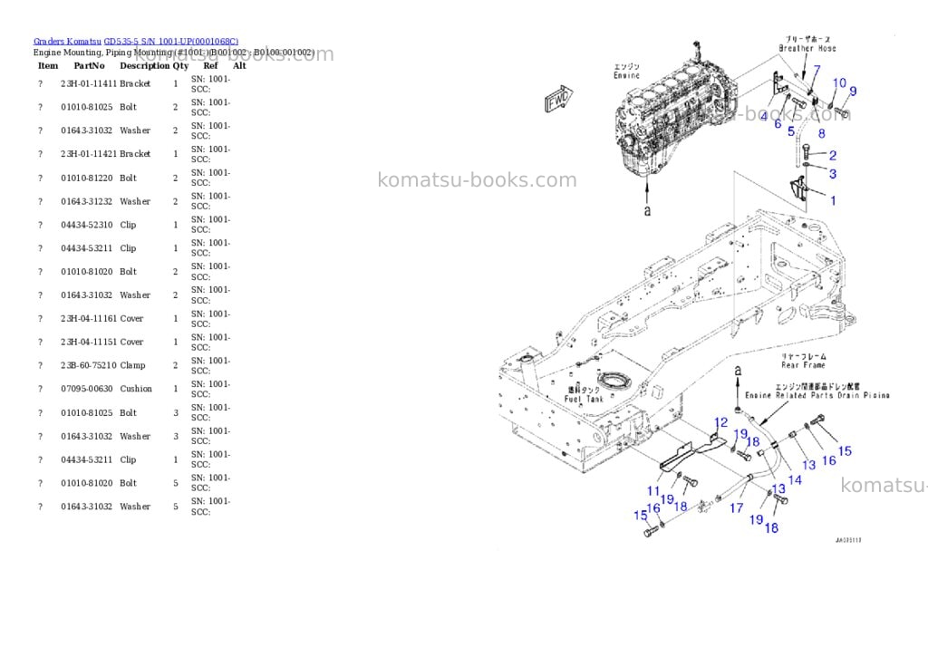The width and height of the screenshot is (928, 657).
Task: Click the Engine Mounting, Piping Mounting title
Action: click(x=174, y=53)
